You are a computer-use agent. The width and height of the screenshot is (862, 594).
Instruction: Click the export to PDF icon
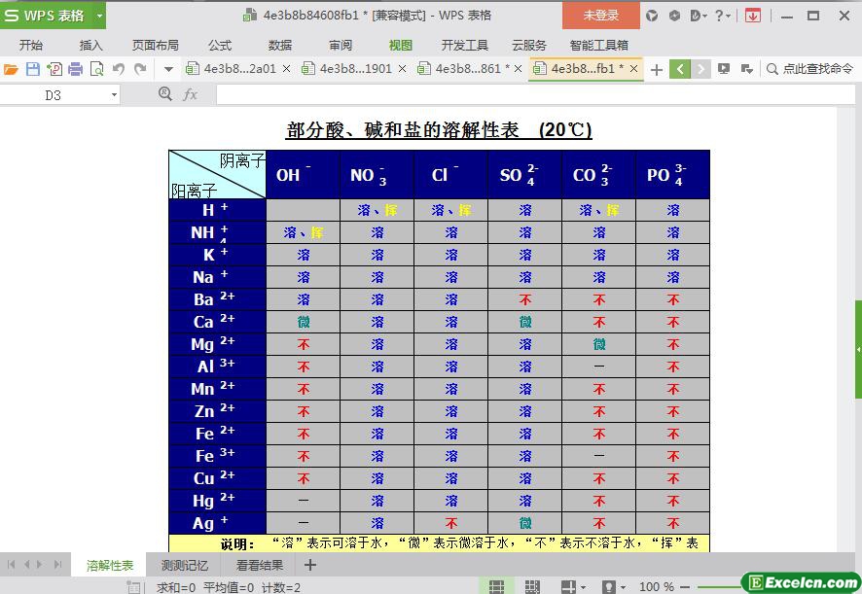click(54, 69)
